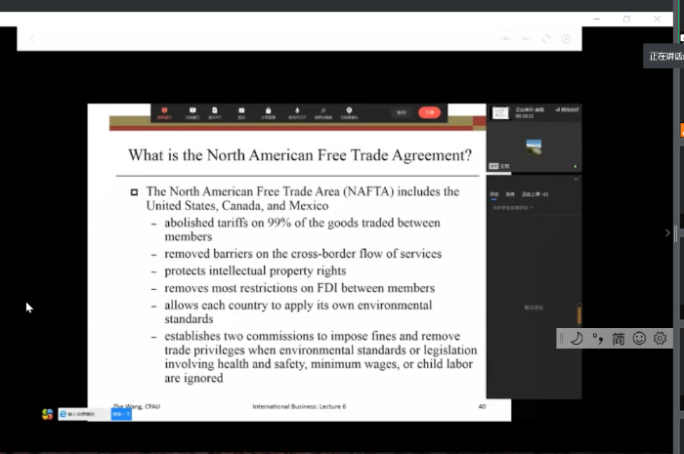The image size is (684, 454).
Task: Click the blue search button in taskbar
Action: click(x=122, y=414)
